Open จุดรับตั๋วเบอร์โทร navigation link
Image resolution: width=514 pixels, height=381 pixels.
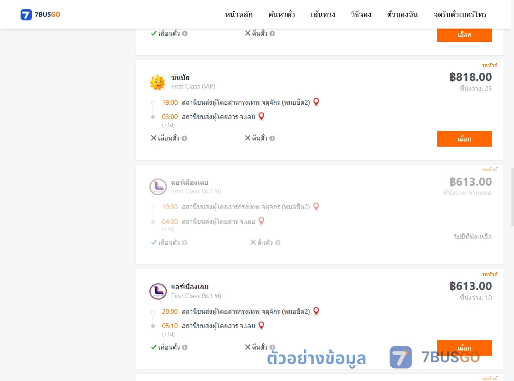[460, 14]
